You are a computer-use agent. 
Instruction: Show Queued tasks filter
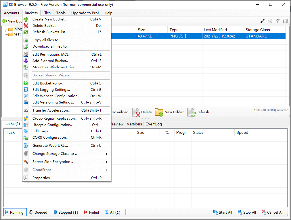click(x=38, y=213)
